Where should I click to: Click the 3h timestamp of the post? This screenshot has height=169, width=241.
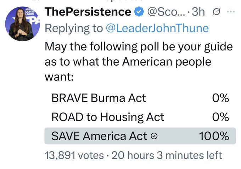pos(198,12)
